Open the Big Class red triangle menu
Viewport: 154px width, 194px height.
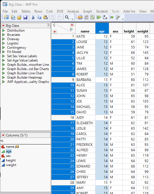tap(3, 26)
